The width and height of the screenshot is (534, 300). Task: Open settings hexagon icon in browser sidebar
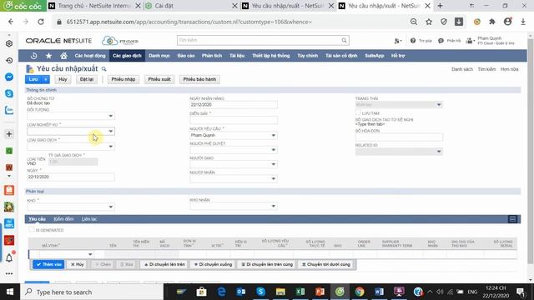(x=9, y=43)
